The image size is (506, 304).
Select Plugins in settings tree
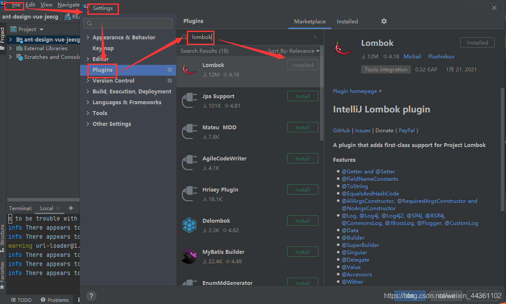tap(128, 70)
